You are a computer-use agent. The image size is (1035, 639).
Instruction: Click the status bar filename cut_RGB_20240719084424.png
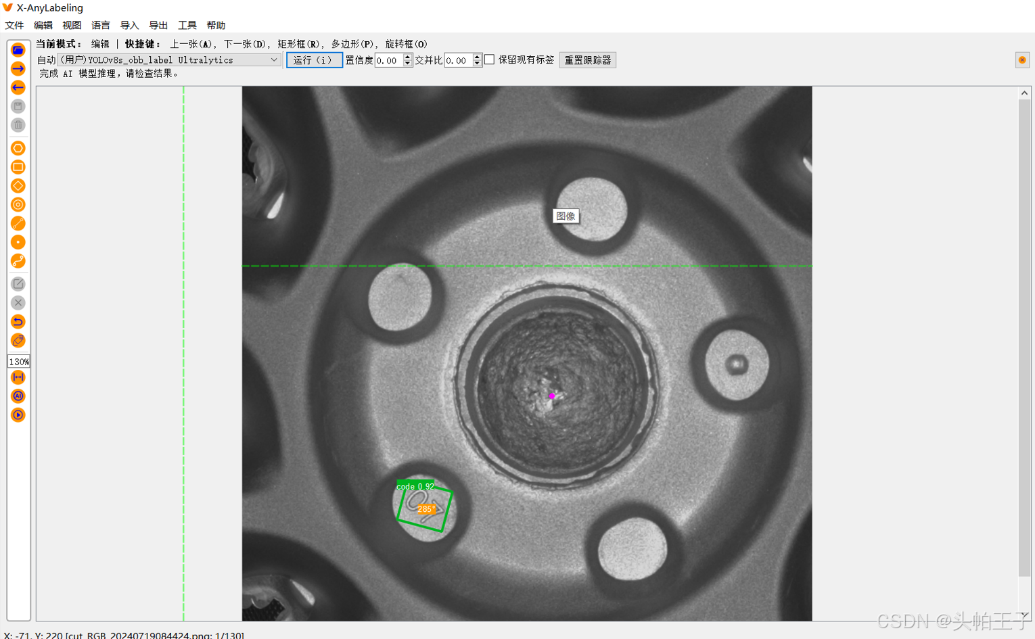pyautogui.click(x=139, y=636)
